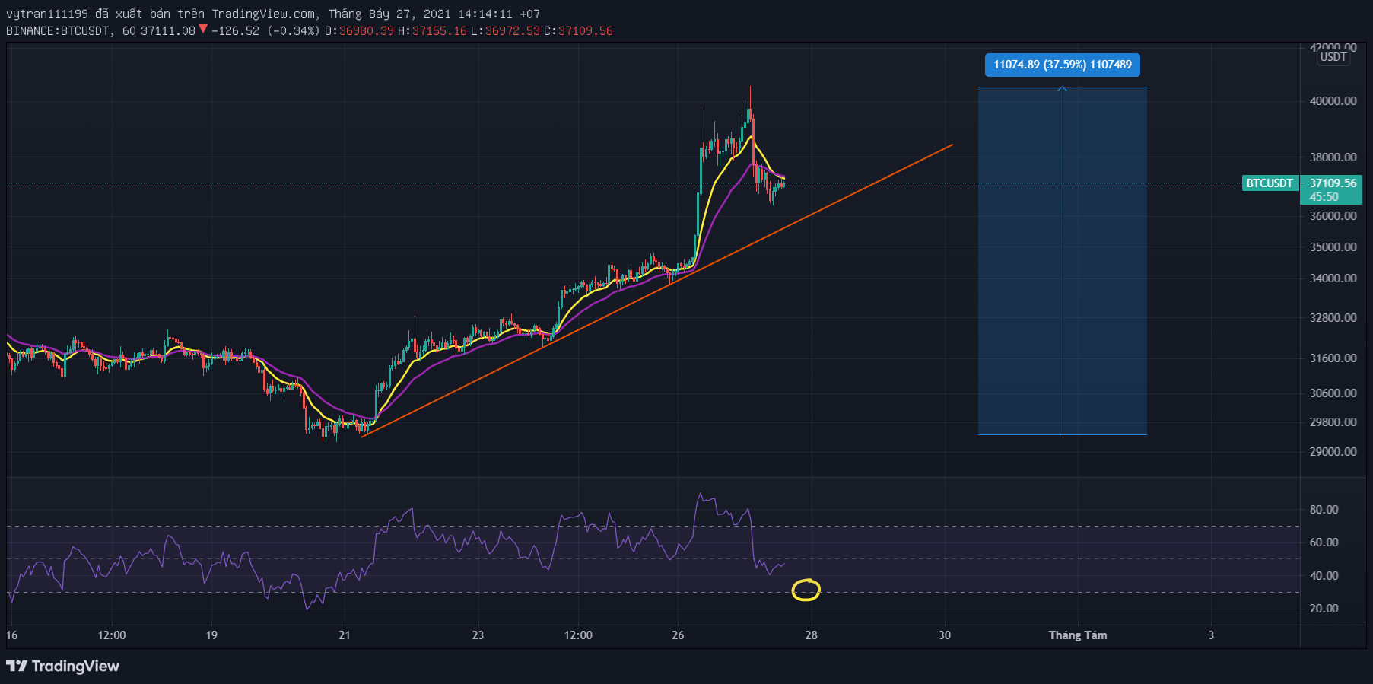This screenshot has width=1373, height=684.
Task: Click the date label 3 on time axis
Action: (1211, 635)
